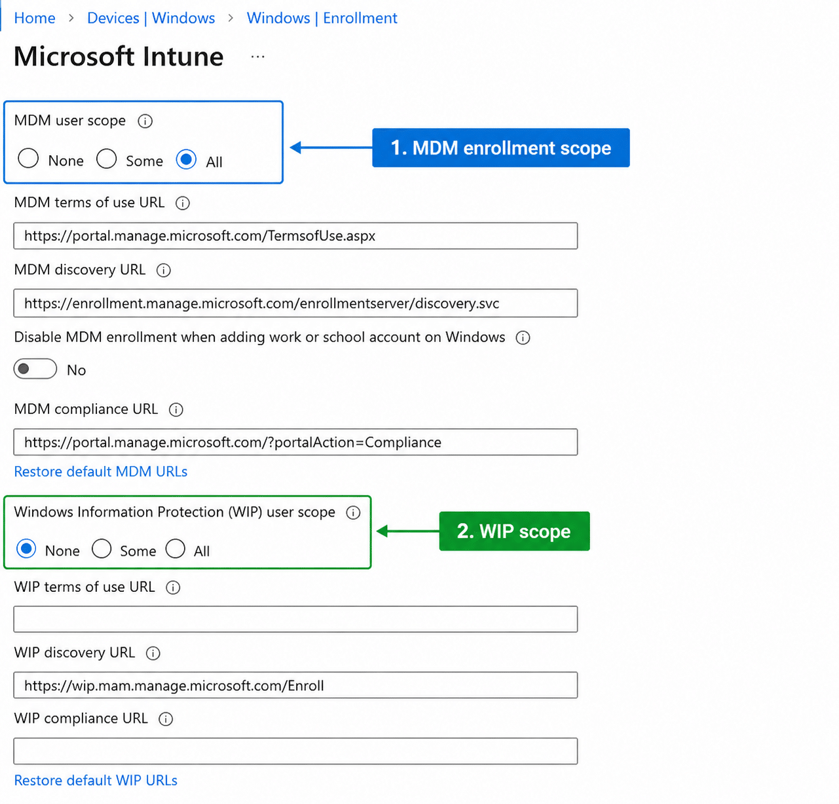Click the 'Disable MDM enrollment when adding work' label

tap(260, 337)
